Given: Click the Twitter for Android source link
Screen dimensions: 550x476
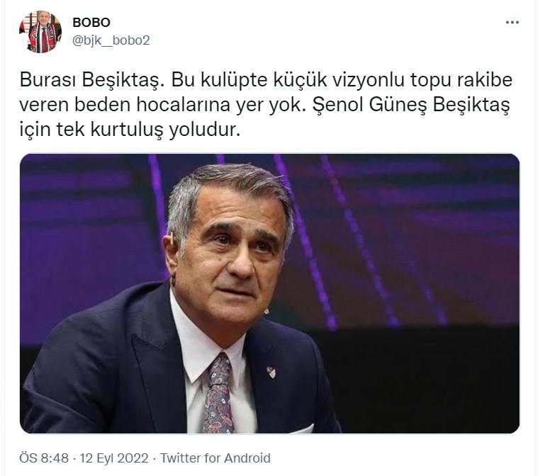Looking at the screenshot, I should 215,458.
